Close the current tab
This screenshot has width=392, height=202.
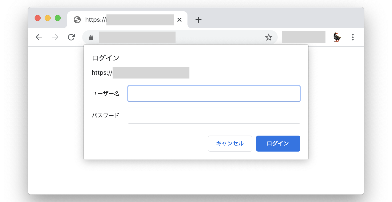179,20
